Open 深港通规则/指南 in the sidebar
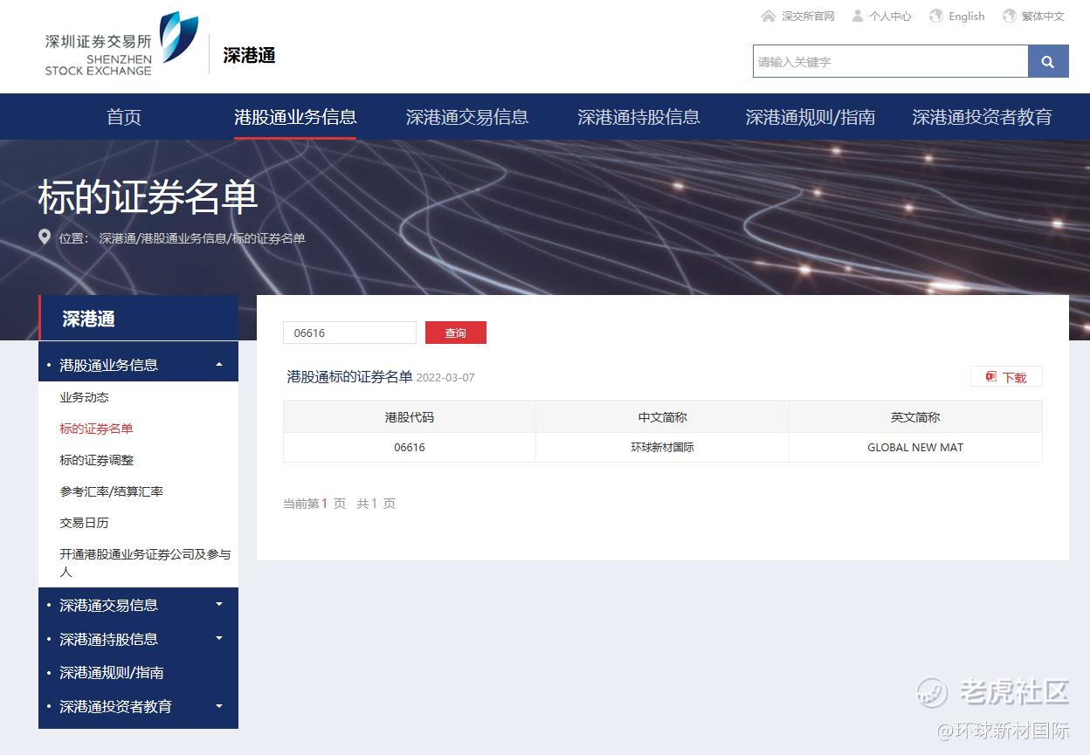 pos(112,673)
